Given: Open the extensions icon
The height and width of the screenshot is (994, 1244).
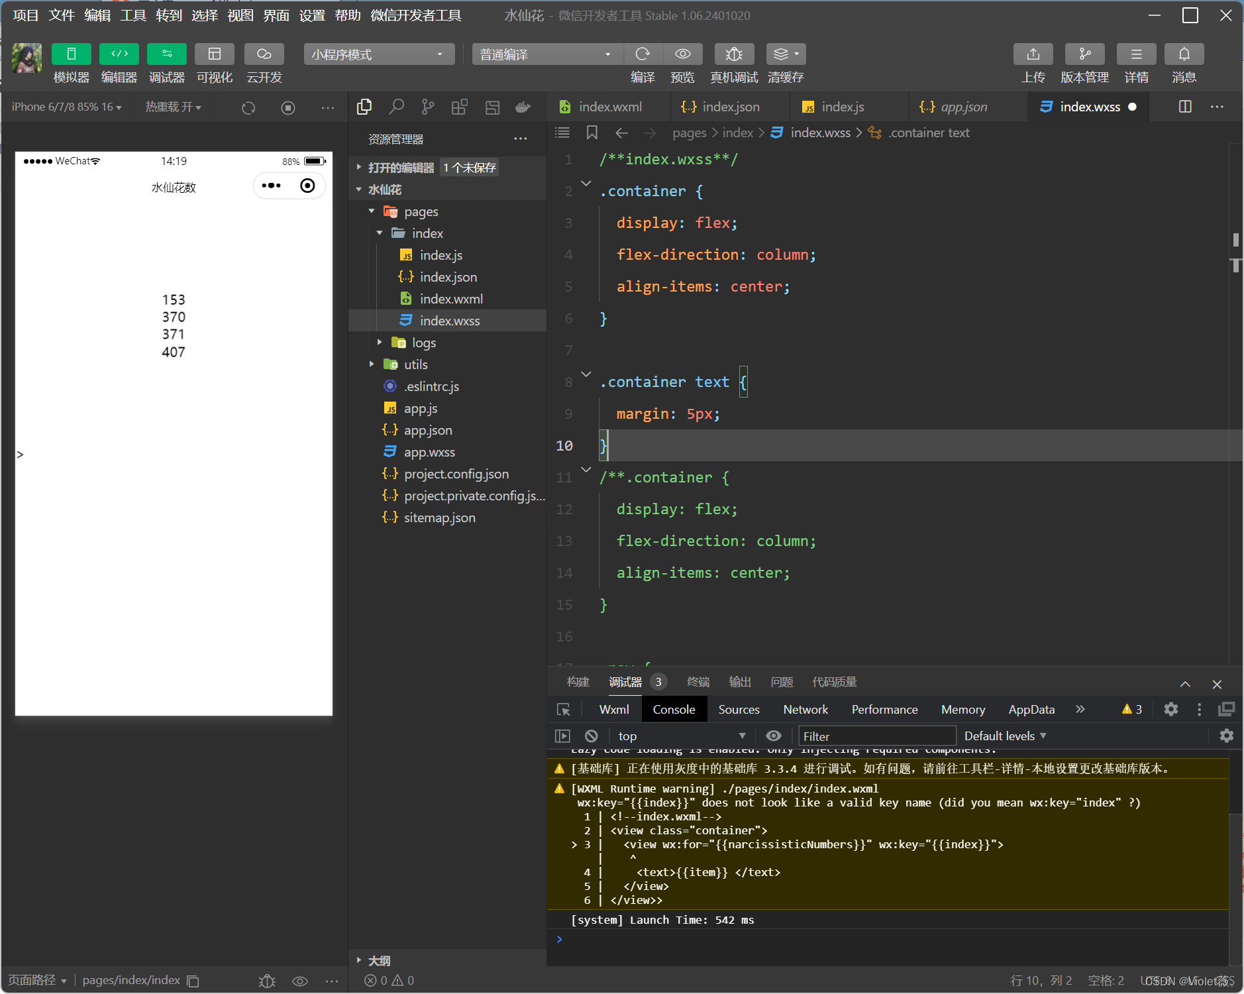Looking at the screenshot, I should (460, 107).
